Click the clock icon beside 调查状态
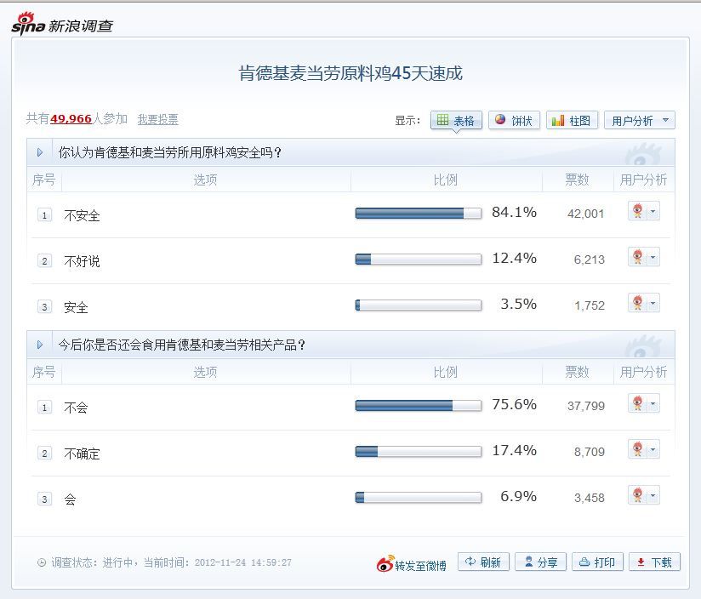This screenshot has width=701, height=599. click(42, 562)
